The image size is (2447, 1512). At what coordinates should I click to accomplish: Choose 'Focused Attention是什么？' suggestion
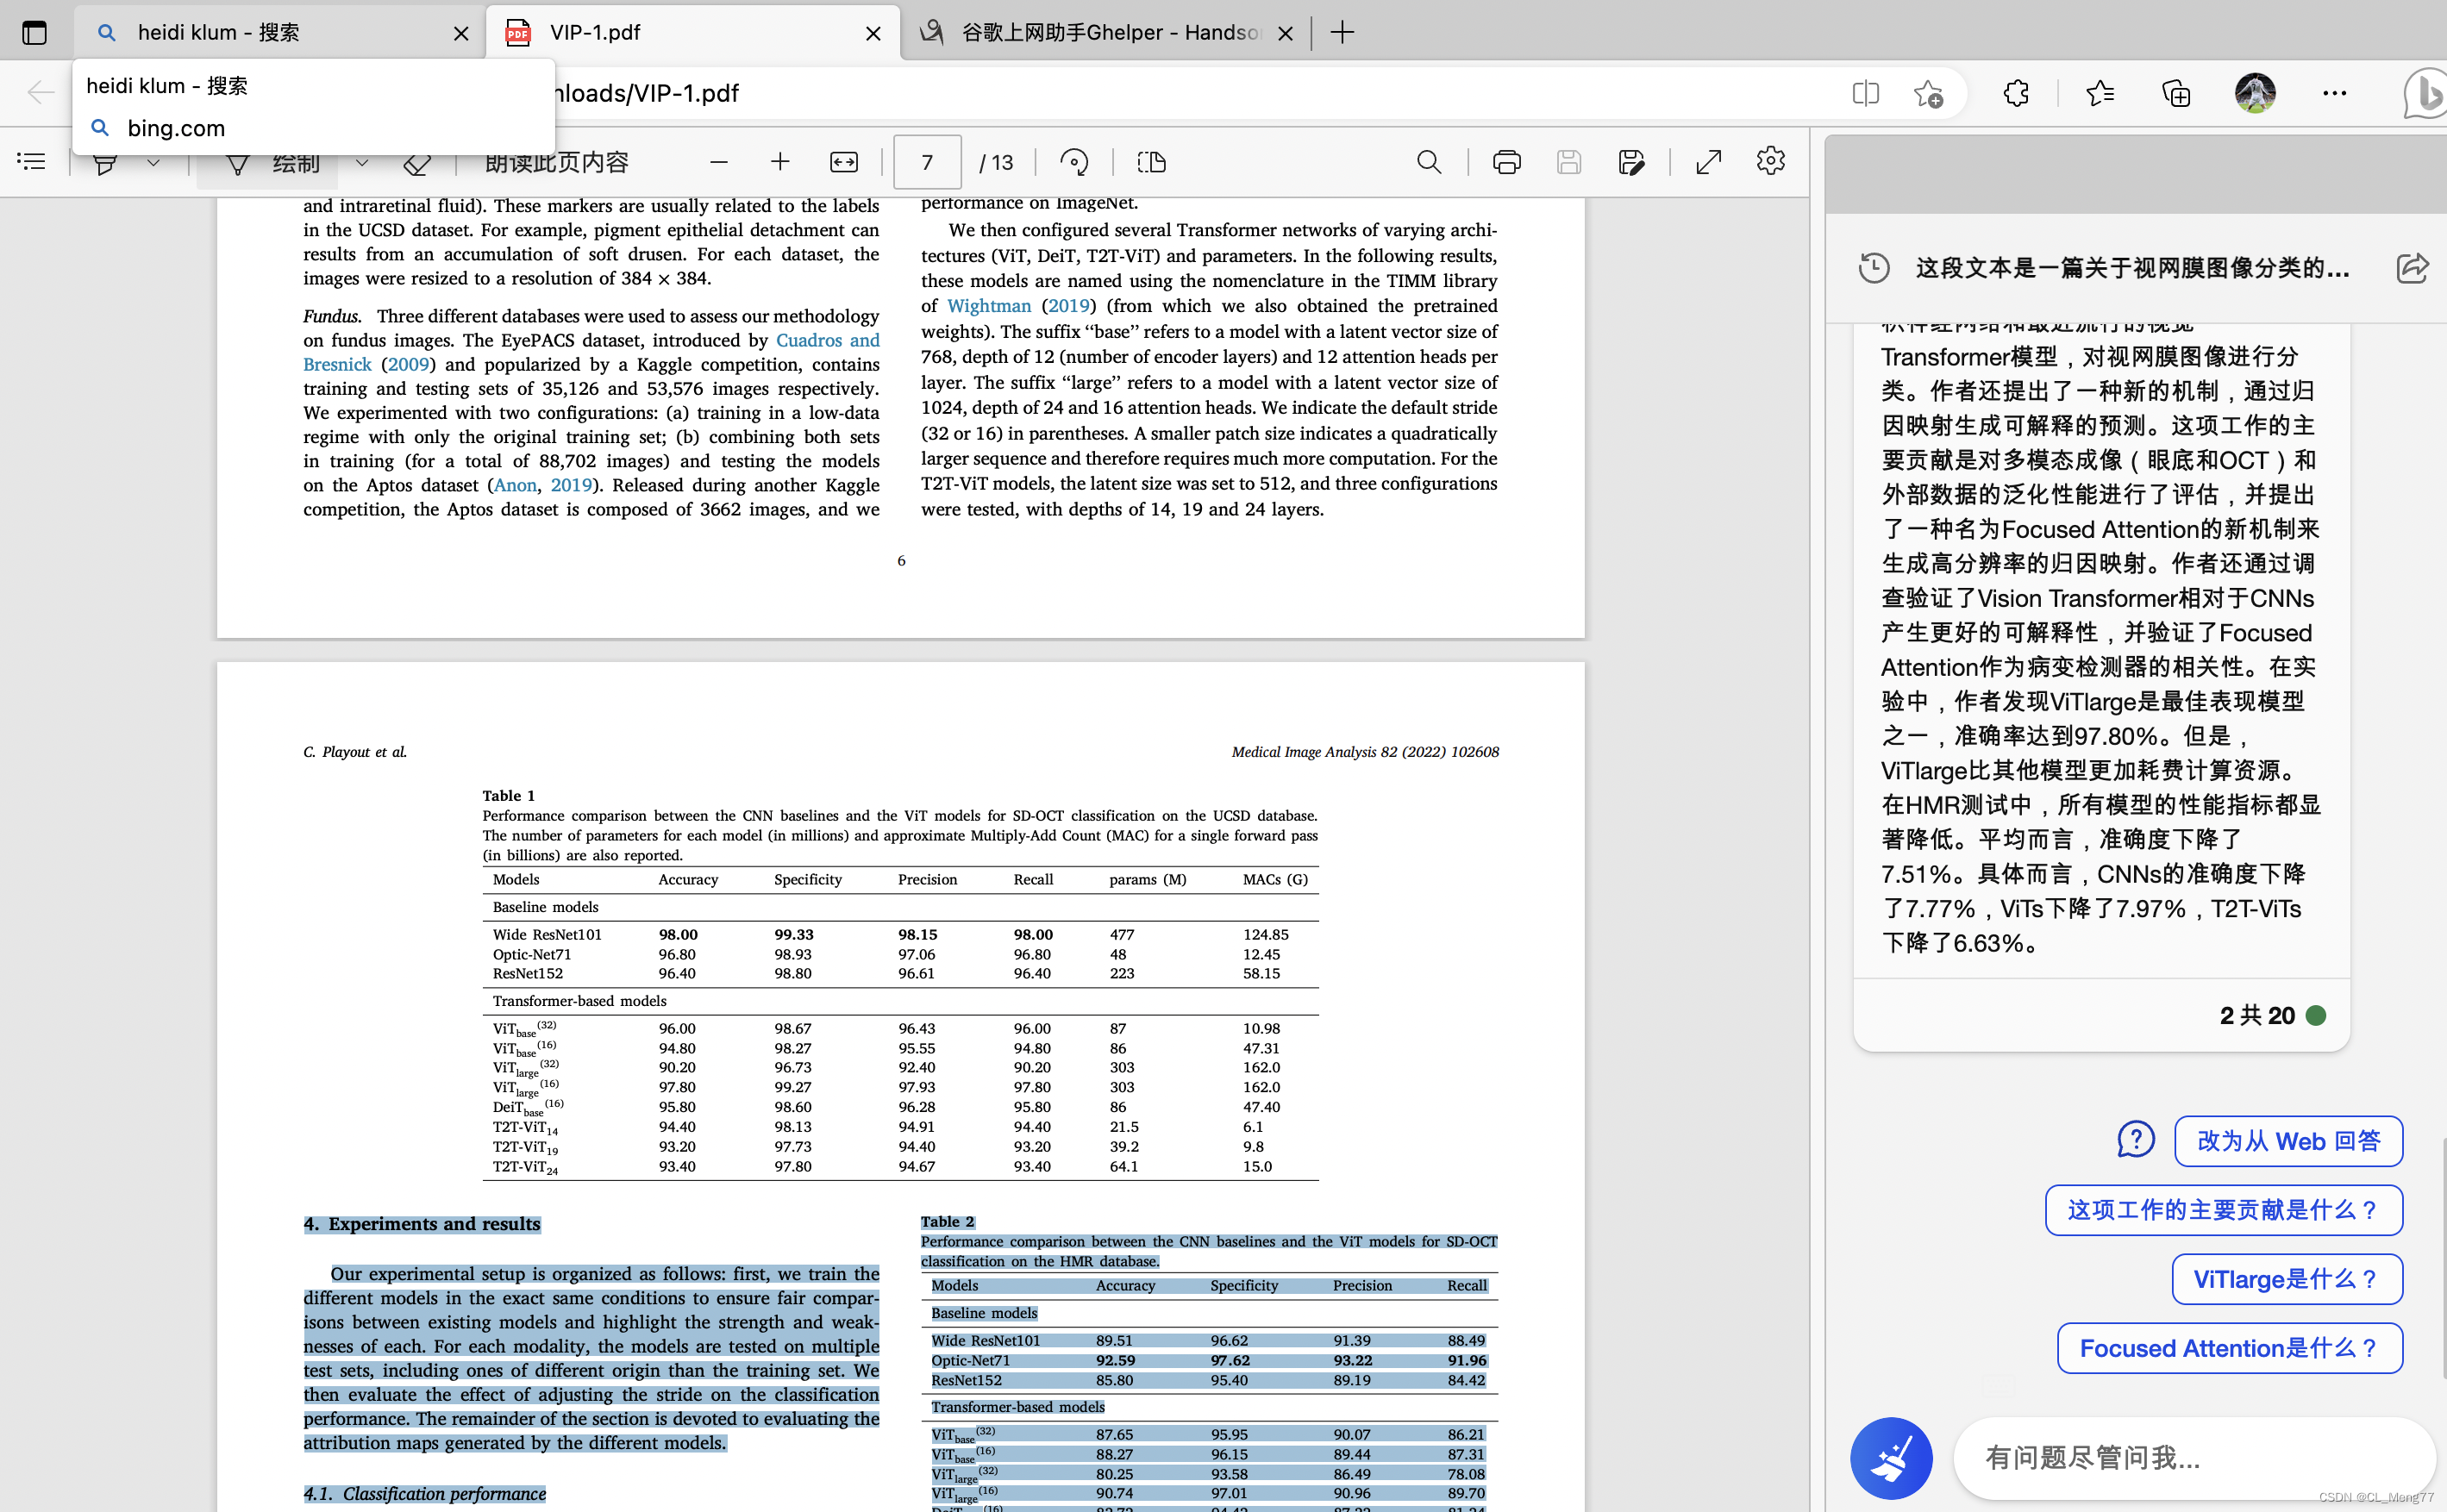(2229, 1348)
